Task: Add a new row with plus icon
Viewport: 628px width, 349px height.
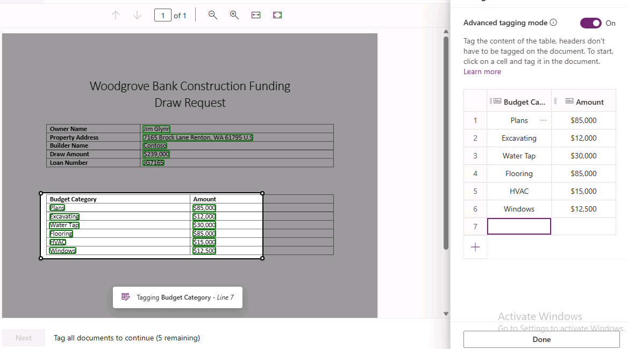Action: pos(475,247)
